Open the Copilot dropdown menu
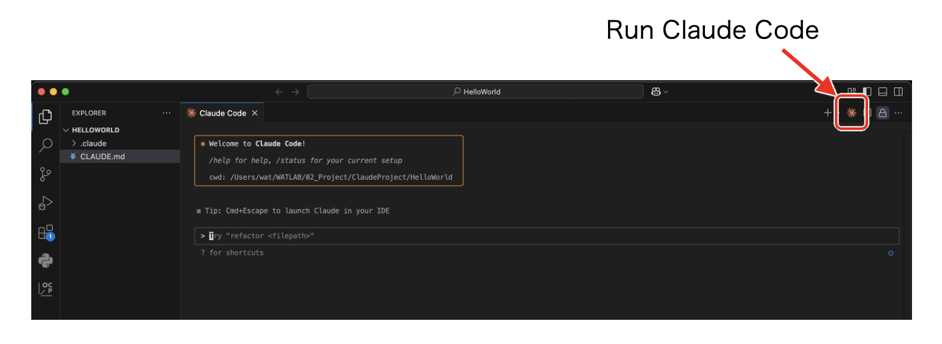This screenshot has height=344, width=942. click(x=659, y=92)
